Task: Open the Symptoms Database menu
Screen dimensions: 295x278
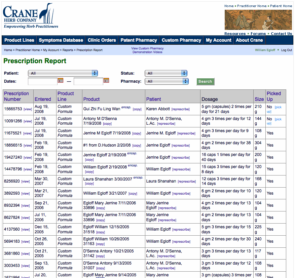Action: 61,40
